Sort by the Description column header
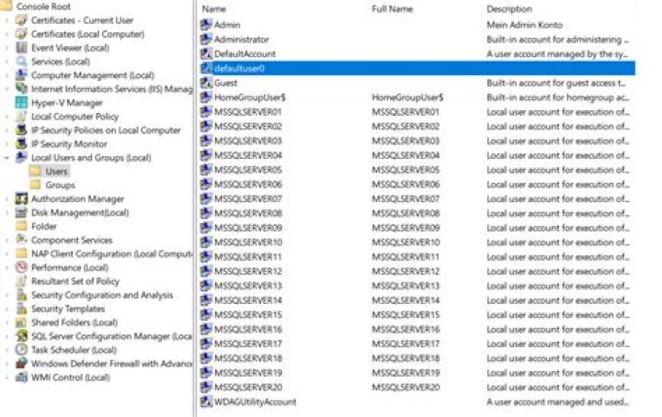662x417 pixels. point(509,9)
